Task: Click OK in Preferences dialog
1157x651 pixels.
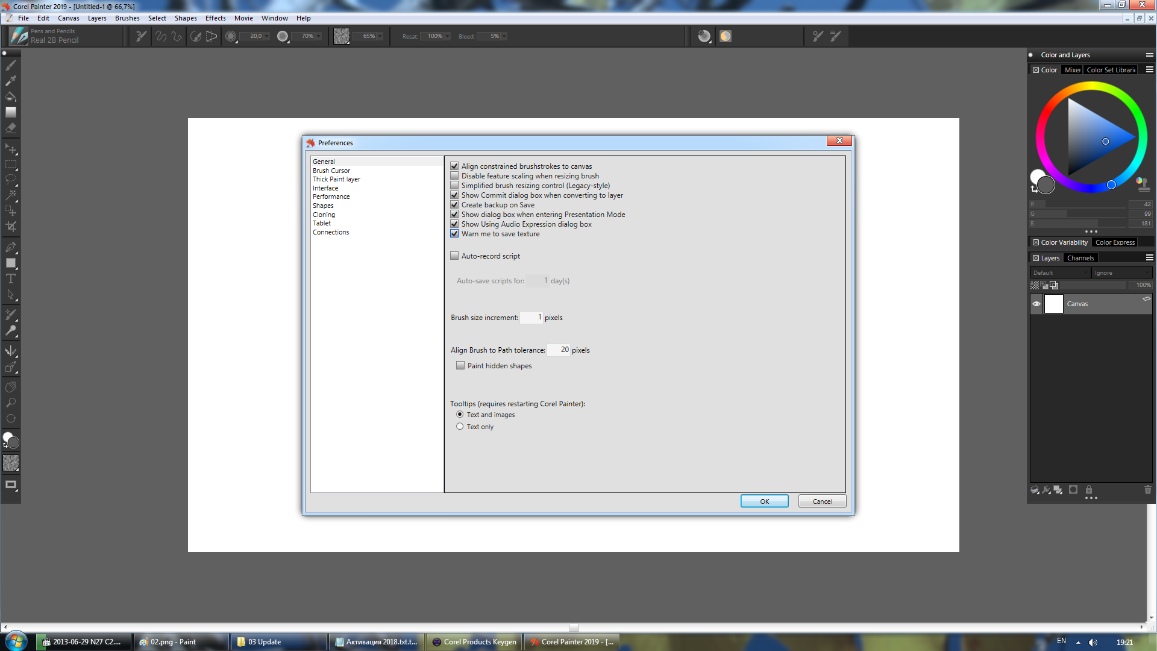Action: [x=764, y=502]
